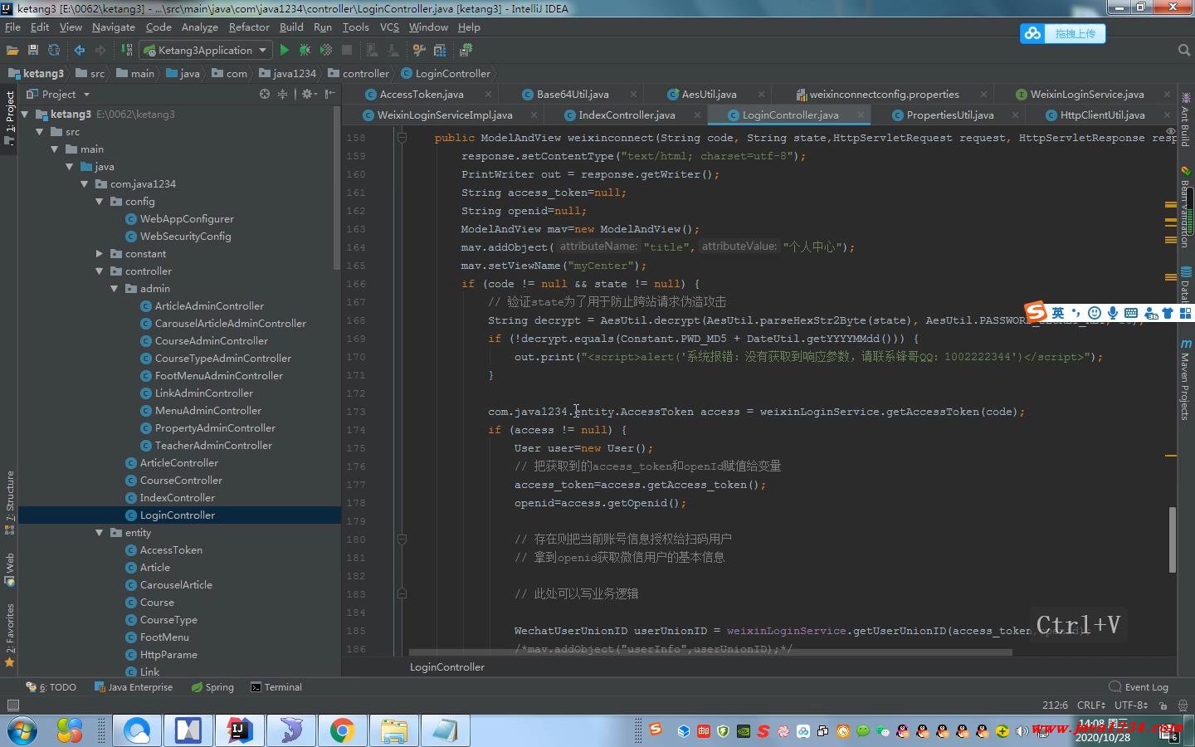This screenshot has width=1195, height=747.
Task: Select the CarouselArticle entity class
Action: click(x=176, y=585)
